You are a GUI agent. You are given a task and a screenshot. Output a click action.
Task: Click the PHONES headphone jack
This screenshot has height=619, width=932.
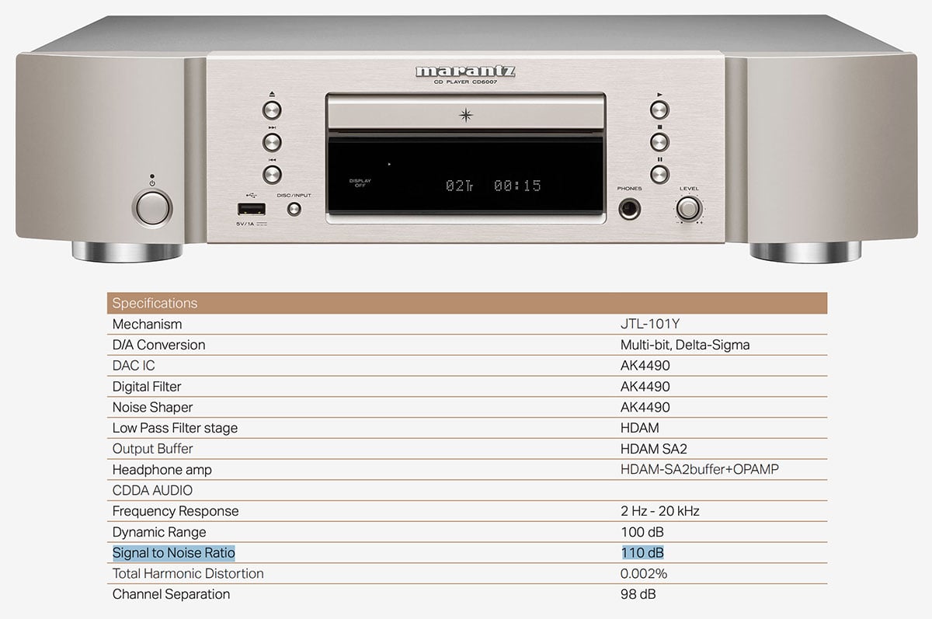click(630, 209)
